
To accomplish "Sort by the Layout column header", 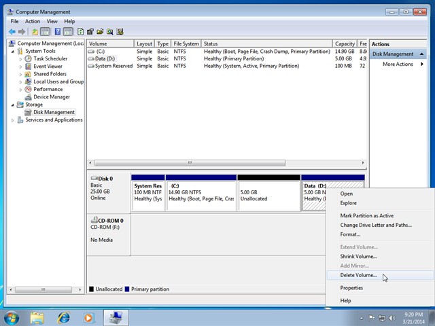I will pos(144,43).
